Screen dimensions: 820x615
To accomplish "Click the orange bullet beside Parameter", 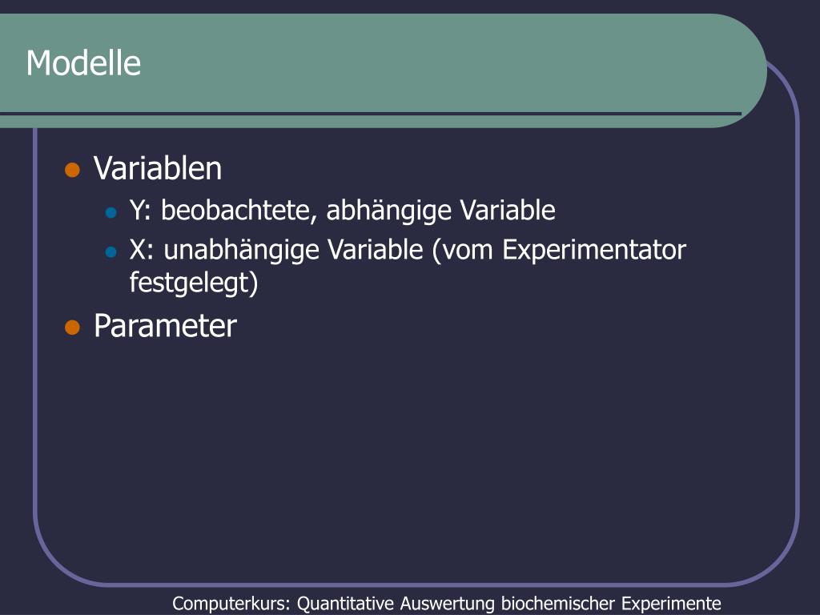I will [x=72, y=328].
